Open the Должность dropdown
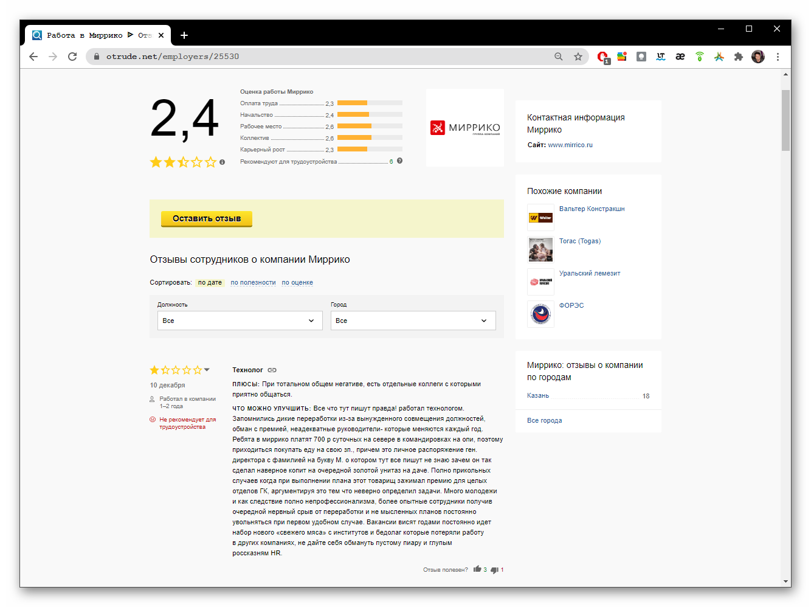The width and height of the screenshot is (811, 607). [x=240, y=321]
